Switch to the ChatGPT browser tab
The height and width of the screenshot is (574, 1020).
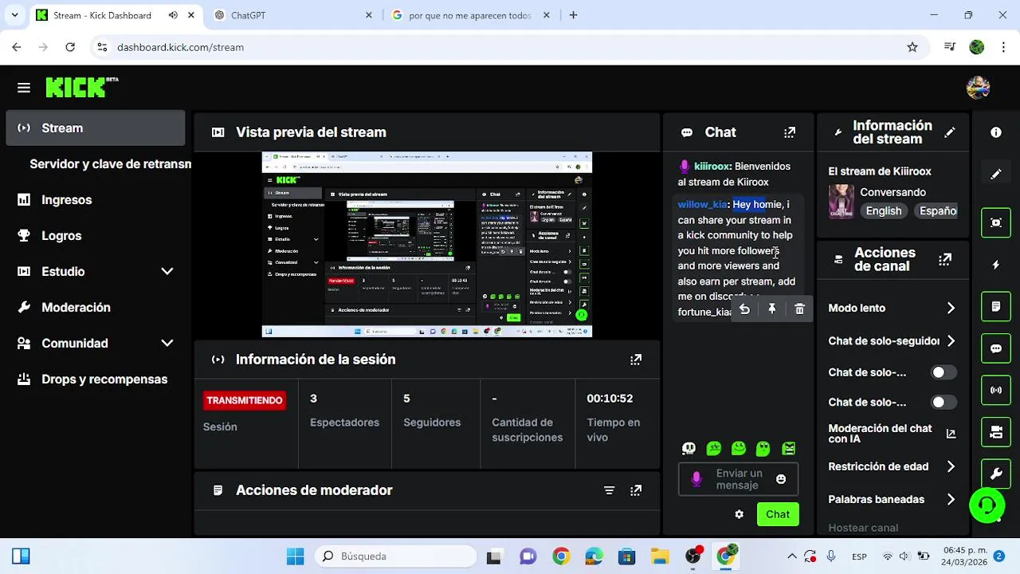point(294,15)
